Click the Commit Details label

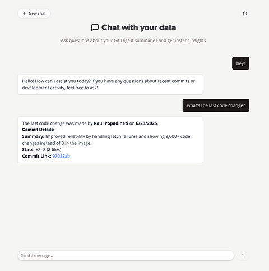tap(38, 130)
